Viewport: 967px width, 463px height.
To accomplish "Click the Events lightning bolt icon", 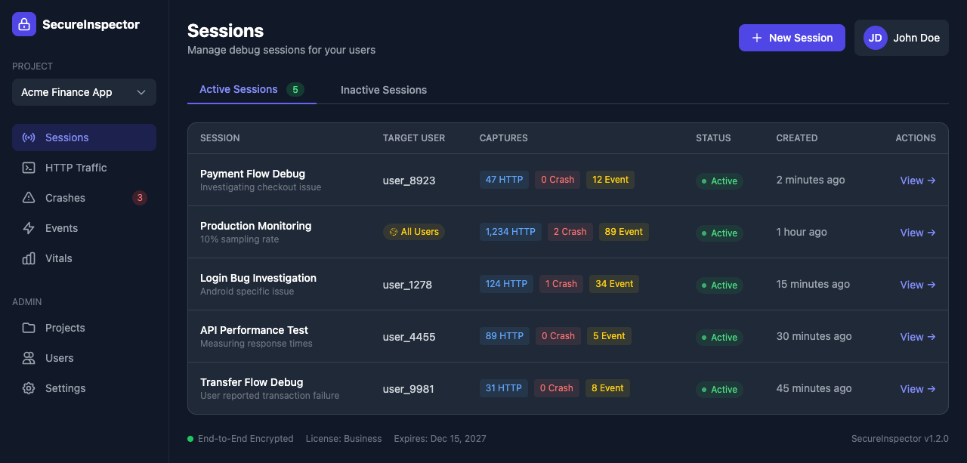I will point(29,228).
